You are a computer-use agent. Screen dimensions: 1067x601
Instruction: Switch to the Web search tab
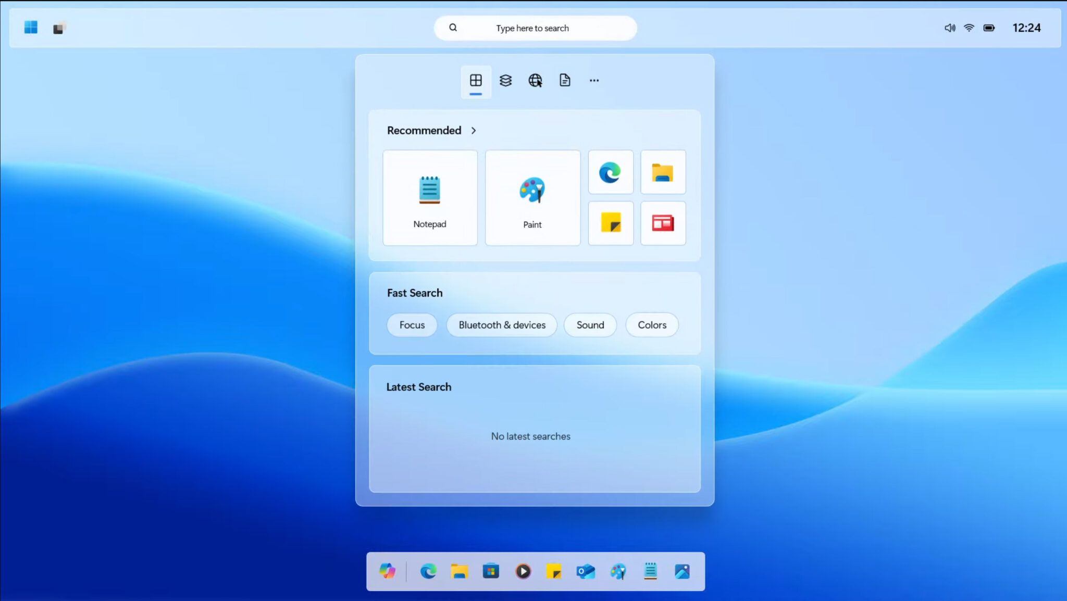tap(535, 80)
